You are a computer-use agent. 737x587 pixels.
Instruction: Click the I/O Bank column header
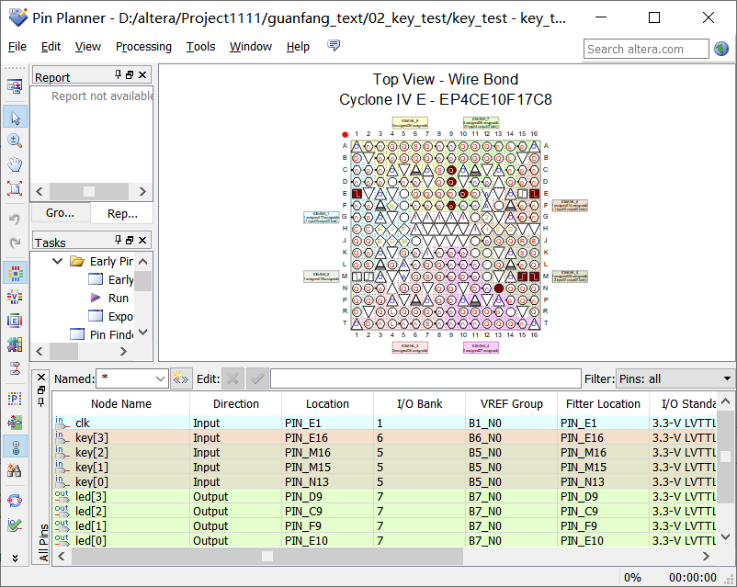(x=419, y=403)
